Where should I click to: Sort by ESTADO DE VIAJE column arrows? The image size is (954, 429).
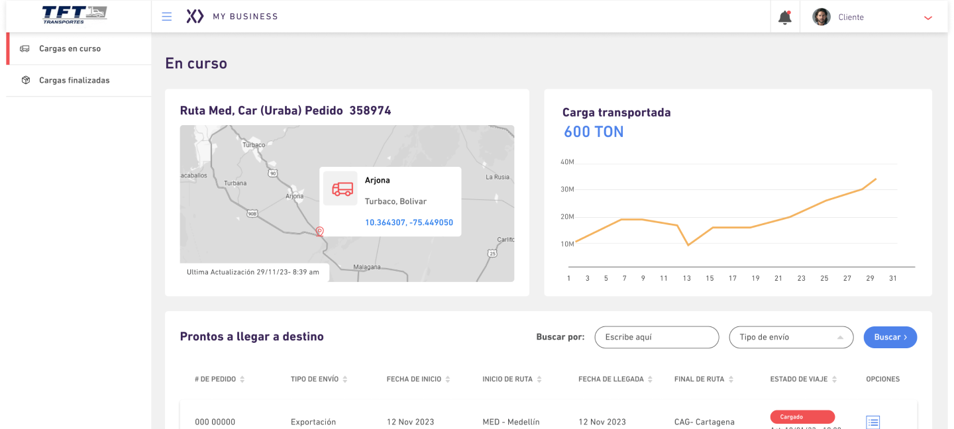(835, 379)
